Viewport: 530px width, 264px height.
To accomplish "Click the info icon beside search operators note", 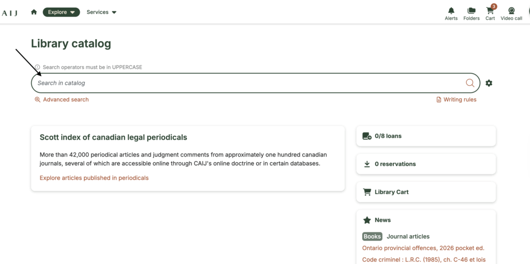I will pos(37,67).
